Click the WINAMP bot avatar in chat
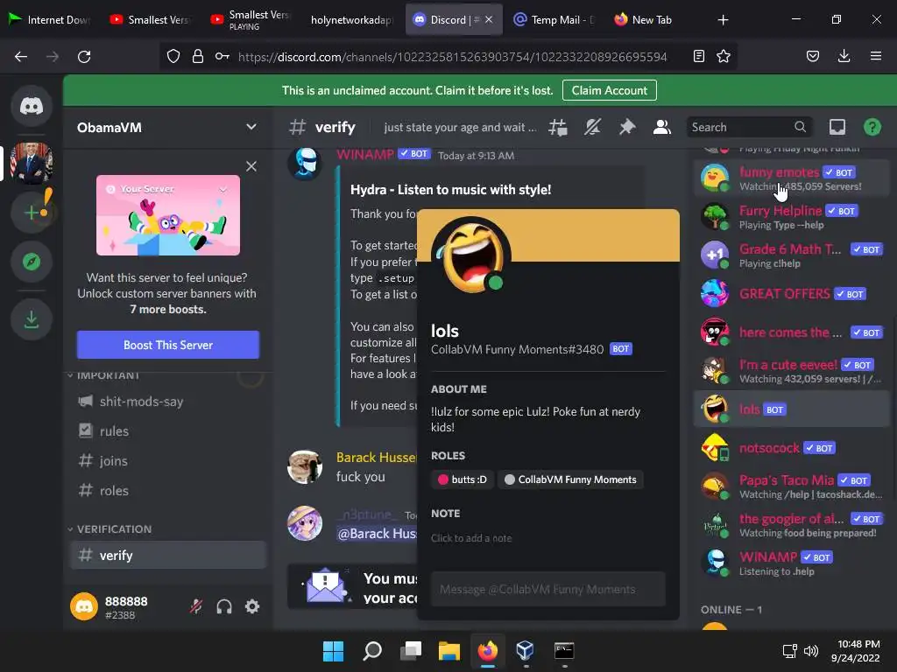Viewport: 897px width, 672px height. [304, 163]
